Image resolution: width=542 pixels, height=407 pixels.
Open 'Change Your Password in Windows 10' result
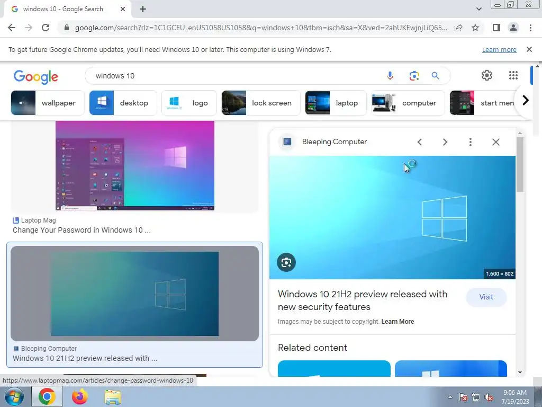click(x=82, y=230)
